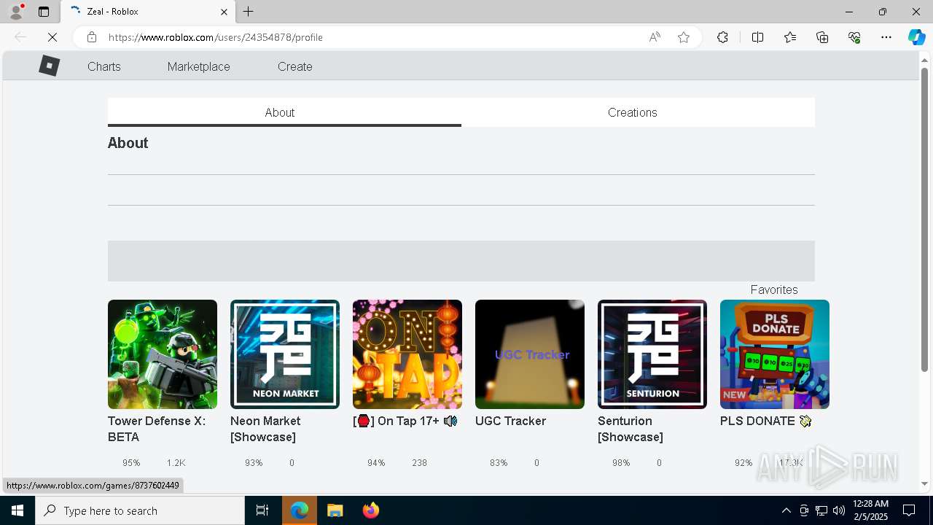Viewport: 933px width, 525px height.
Task: Show hidden system tray icons
Action: coord(786,510)
